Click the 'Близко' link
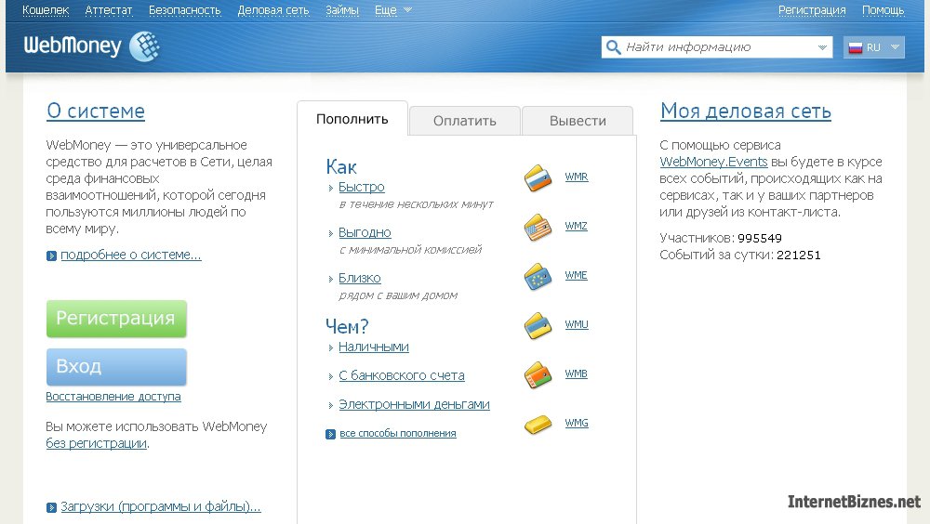The width and height of the screenshot is (930, 524). coord(359,278)
